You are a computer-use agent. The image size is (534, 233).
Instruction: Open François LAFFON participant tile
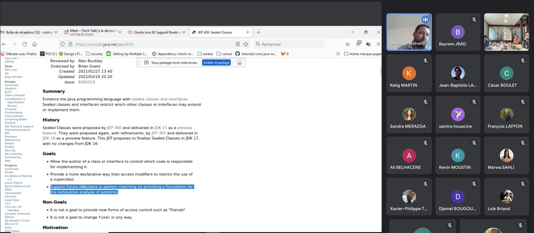506,115
